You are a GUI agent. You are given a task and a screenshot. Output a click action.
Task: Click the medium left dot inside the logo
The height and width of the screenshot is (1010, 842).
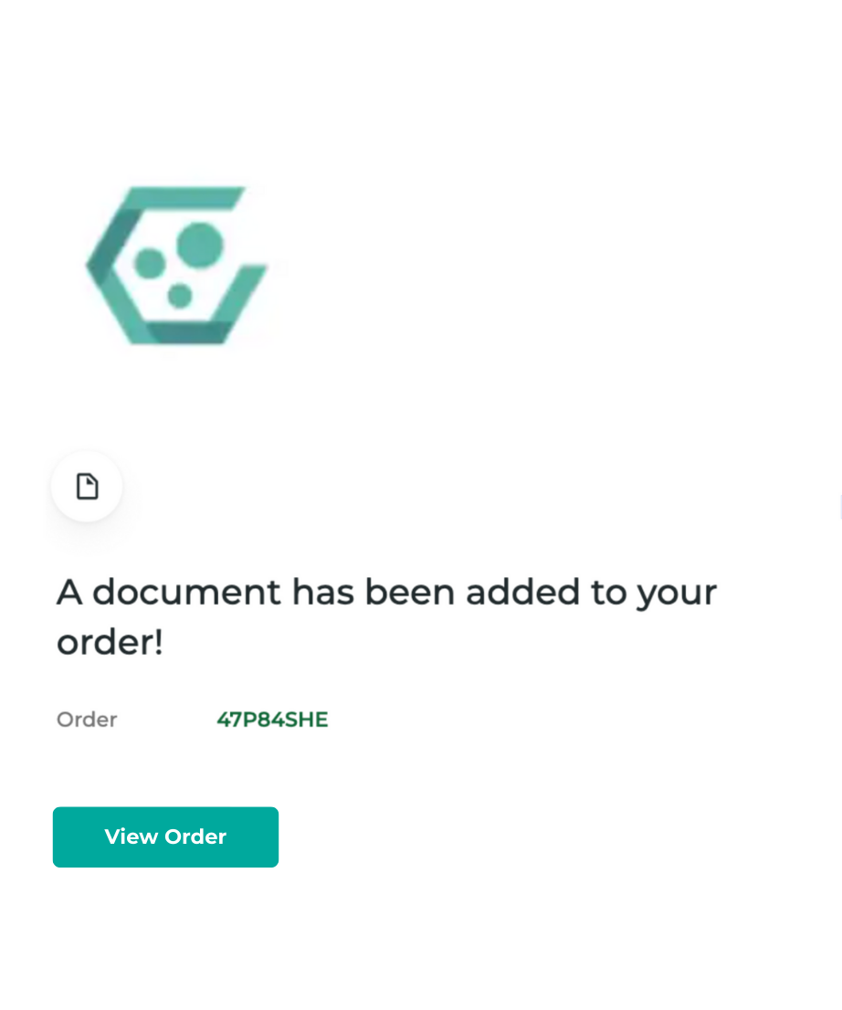click(x=150, y=263)
